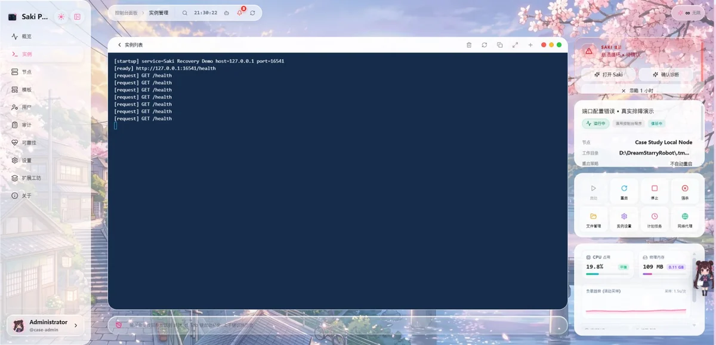The image size is (716, 345).
Task: Copy terminal output with the copy icon
Action: (x=500, y=45)
